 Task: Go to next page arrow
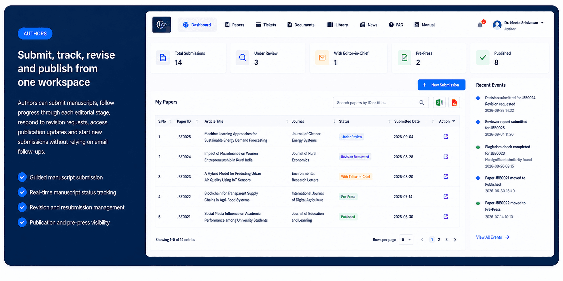455,240
